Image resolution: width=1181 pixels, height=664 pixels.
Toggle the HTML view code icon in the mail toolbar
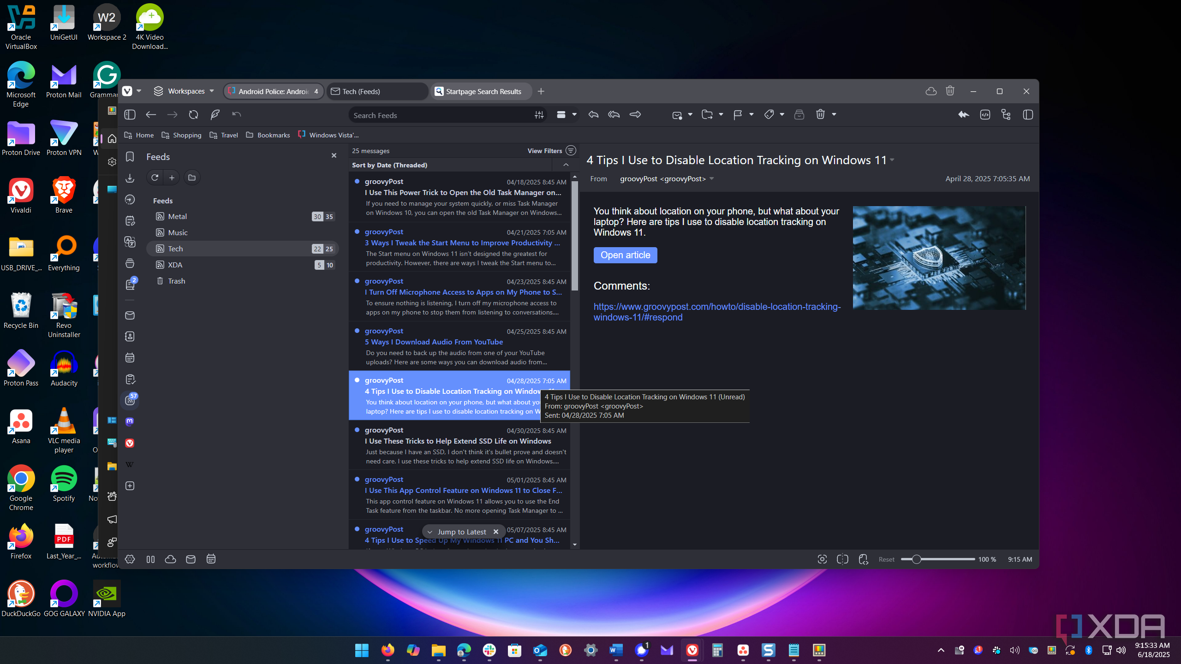(x=985, y=115)
